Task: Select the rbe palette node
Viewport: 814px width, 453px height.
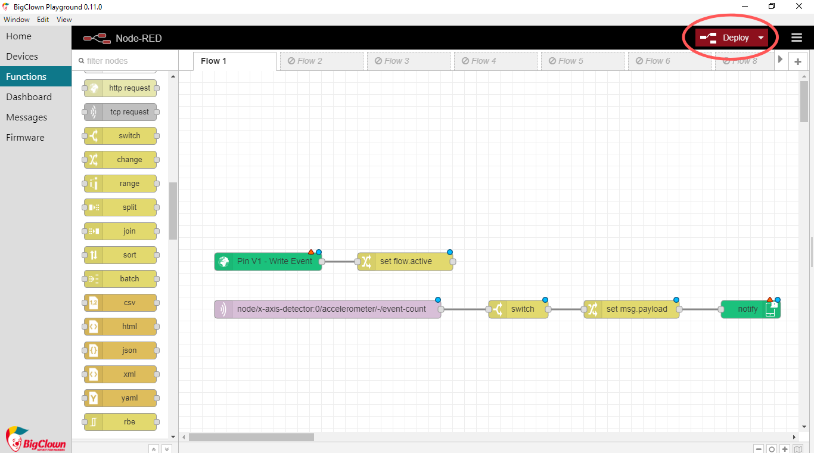Action: click(120, 422)
